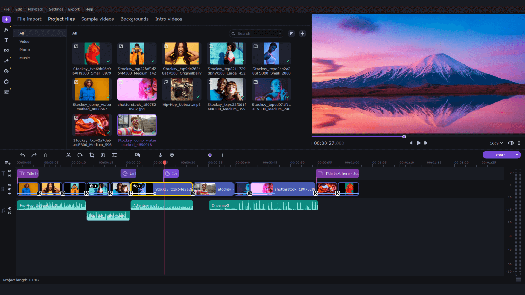
Task: Start voice recording with the microphone icon
Action: pyautogui.click(x=160, y=155)
